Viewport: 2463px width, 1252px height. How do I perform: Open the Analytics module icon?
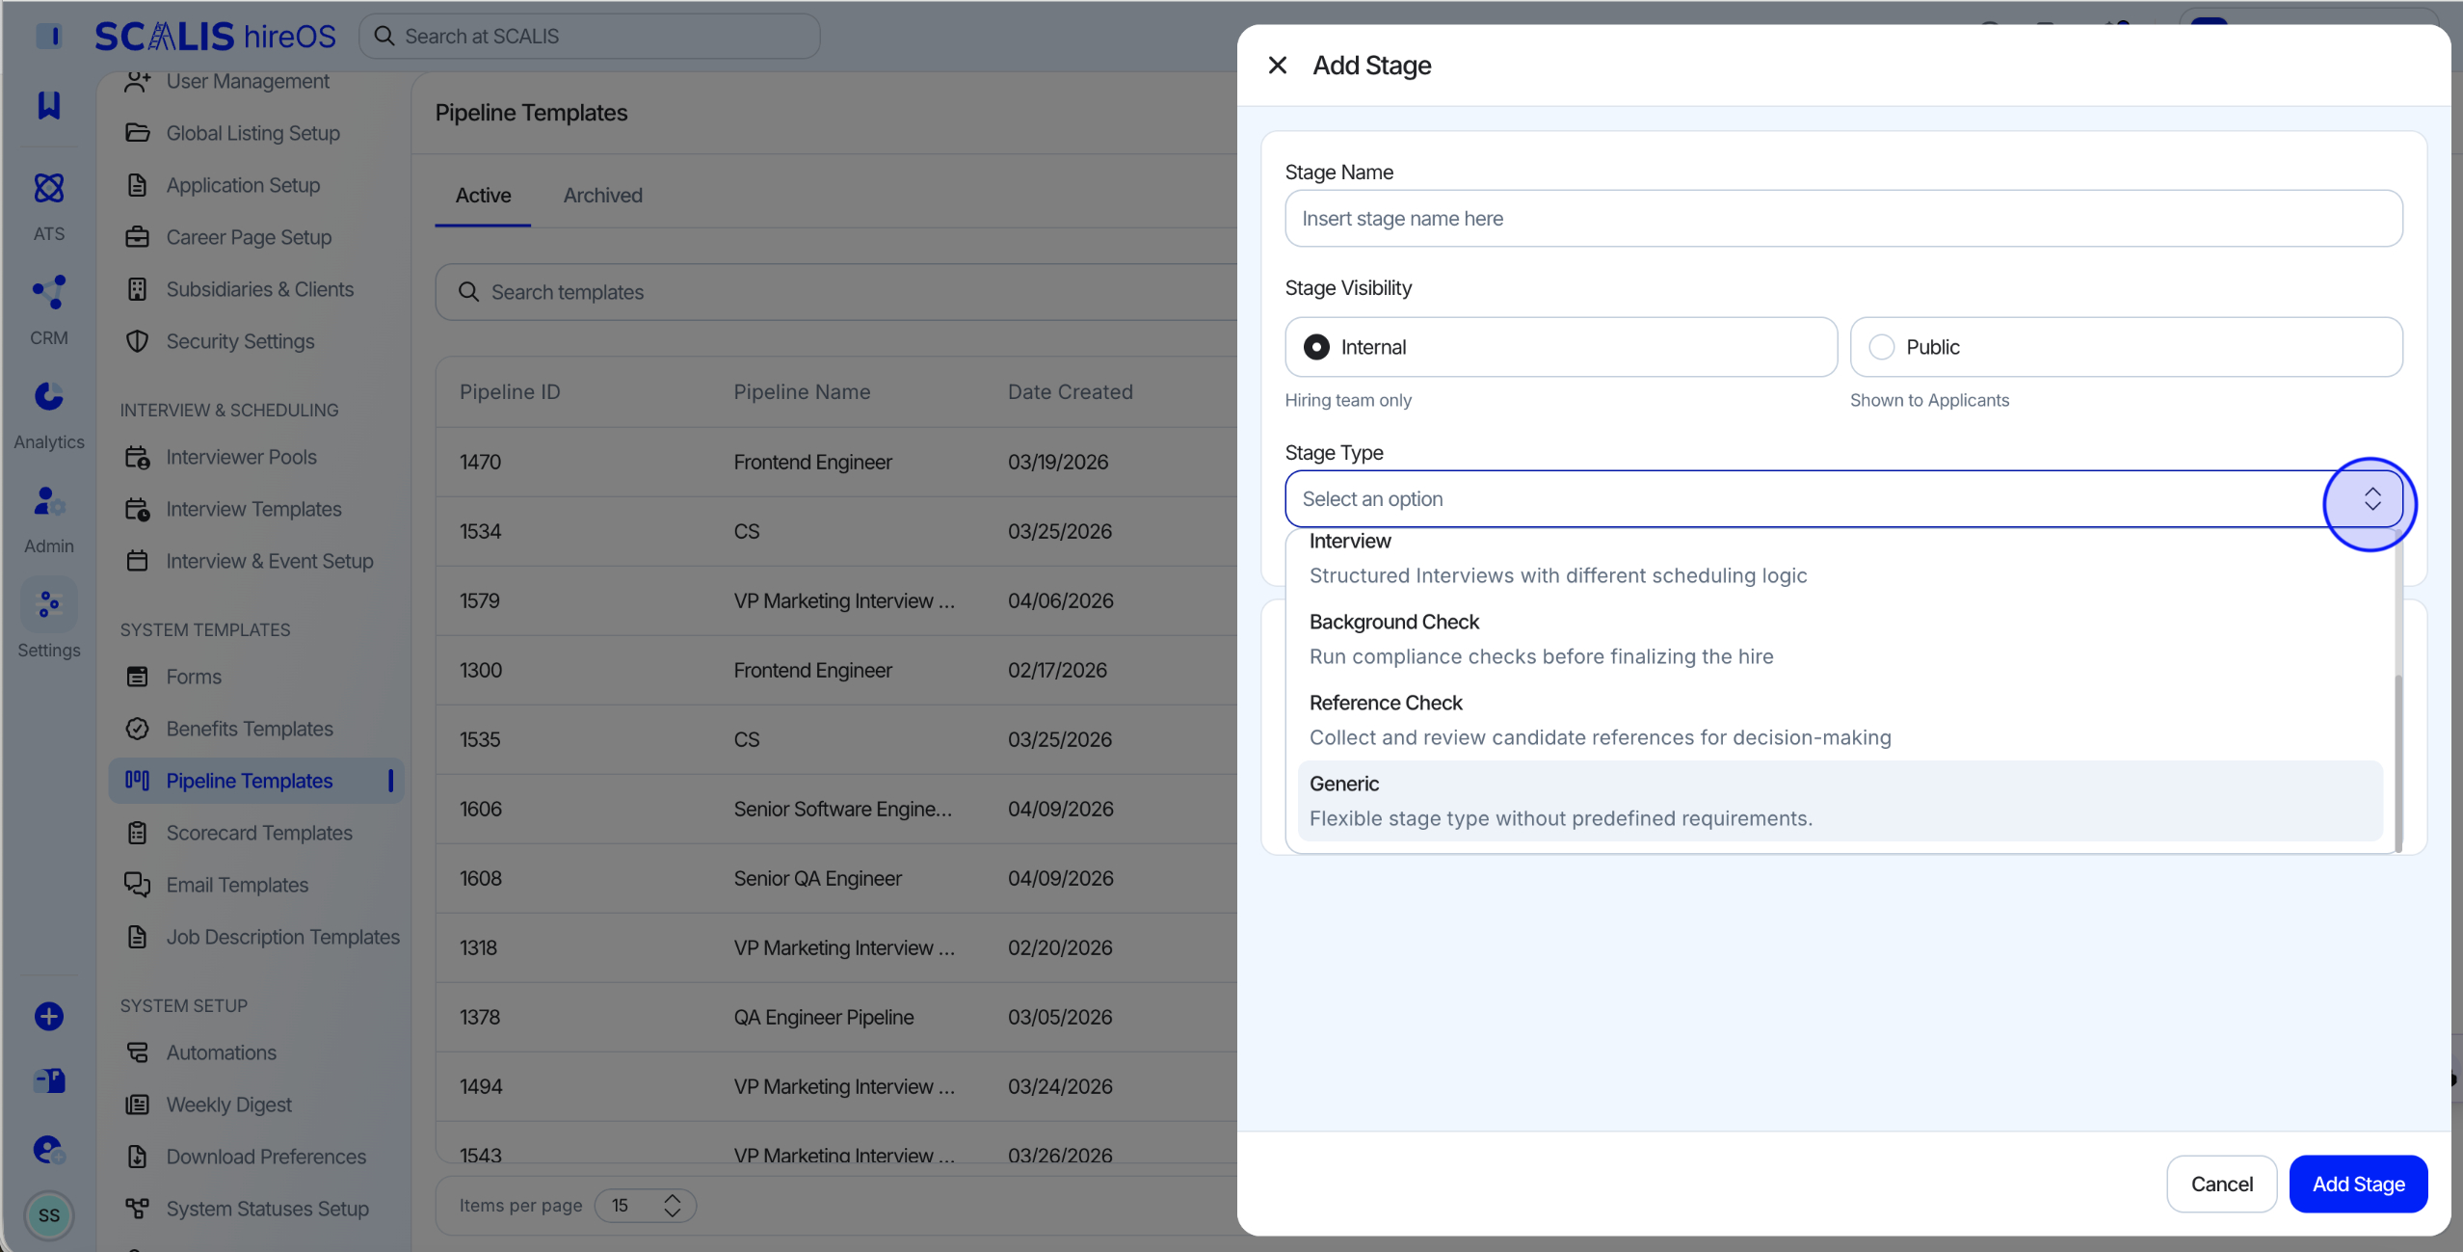click(49, 396)
